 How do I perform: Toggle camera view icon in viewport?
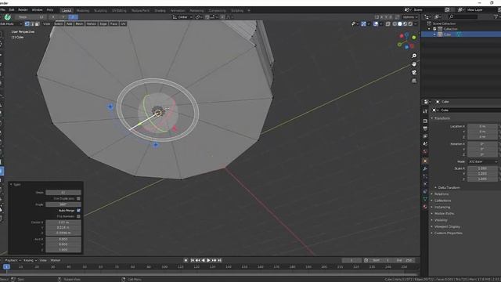click(x=414, y=73)
